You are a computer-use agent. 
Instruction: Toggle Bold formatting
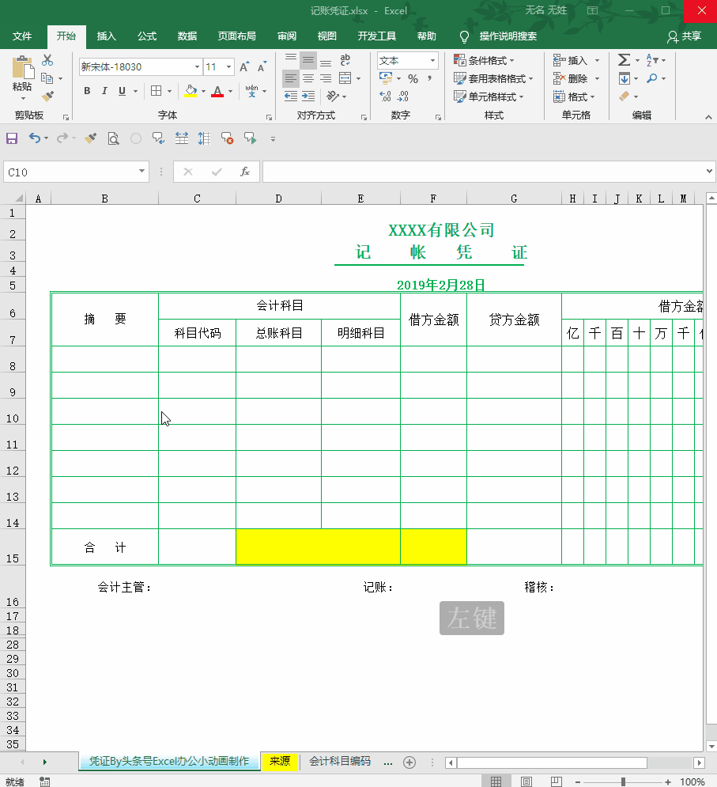86,91
